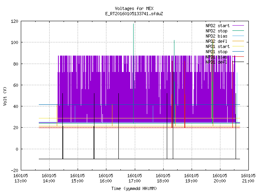The image size is (256, 192).
Task: Click the x-axis tick label 160105 18:00
Action: [x=163, y=178]
